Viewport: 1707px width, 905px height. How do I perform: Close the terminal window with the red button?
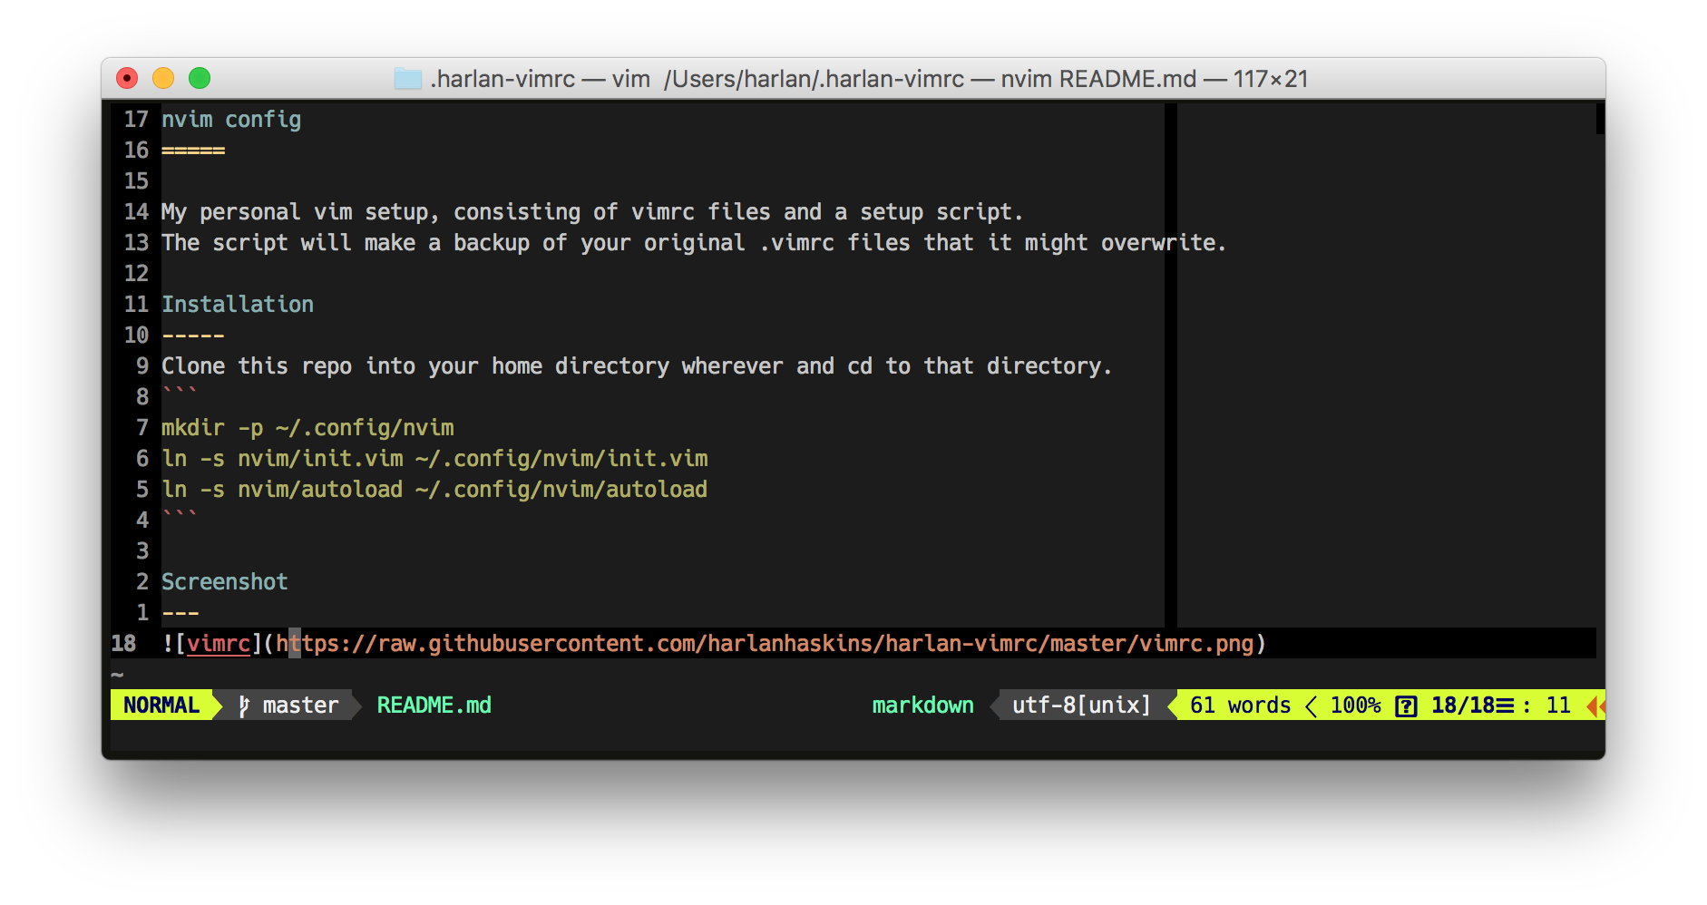(127, 78)
